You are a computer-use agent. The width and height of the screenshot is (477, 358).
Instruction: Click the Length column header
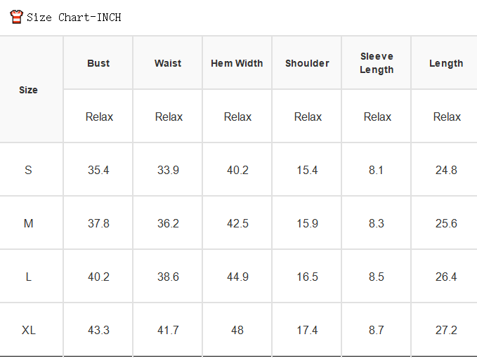[446, 63]
